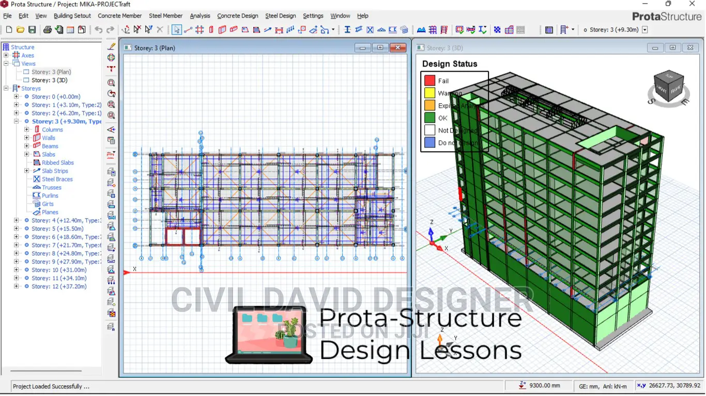Open the Concrete Design menu

(x=238, y=16)
